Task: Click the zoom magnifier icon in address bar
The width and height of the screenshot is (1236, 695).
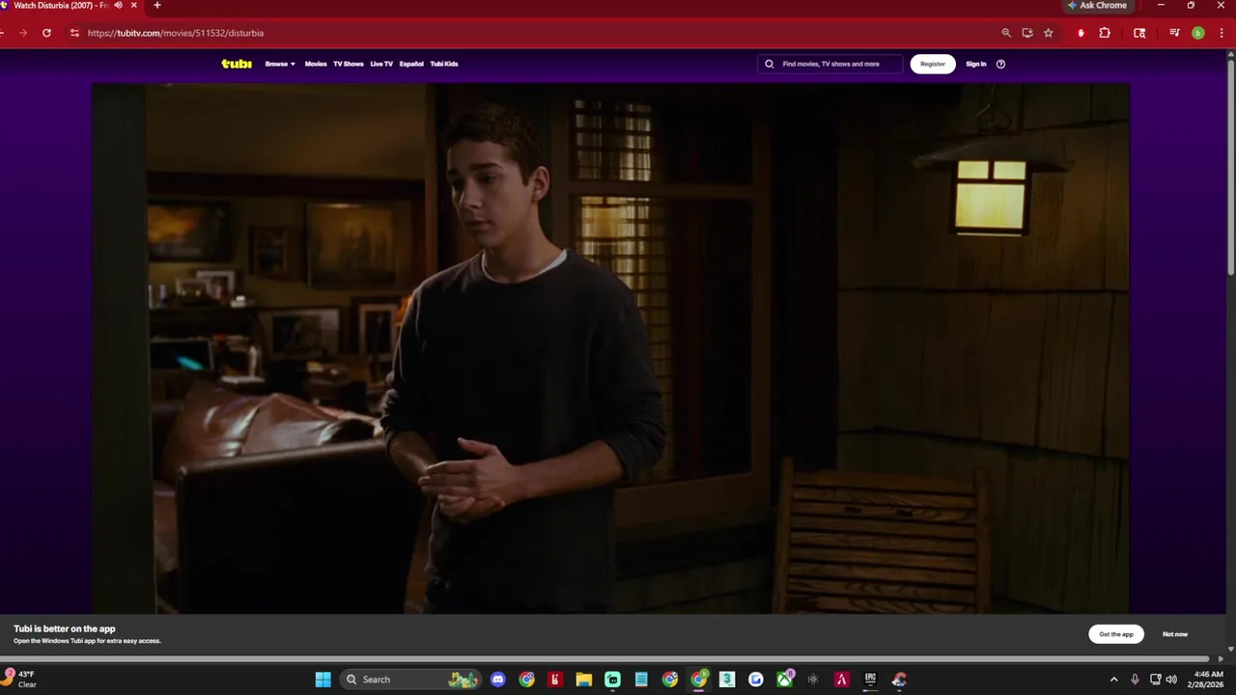Action: point(1006,33)
